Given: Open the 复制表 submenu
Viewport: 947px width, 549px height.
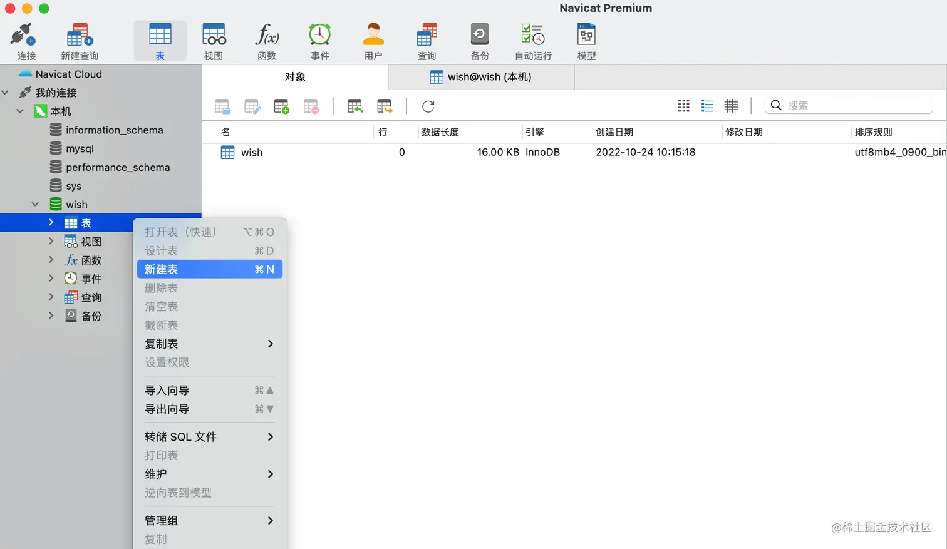Looking at the screenshot, I should pos(210,344).
